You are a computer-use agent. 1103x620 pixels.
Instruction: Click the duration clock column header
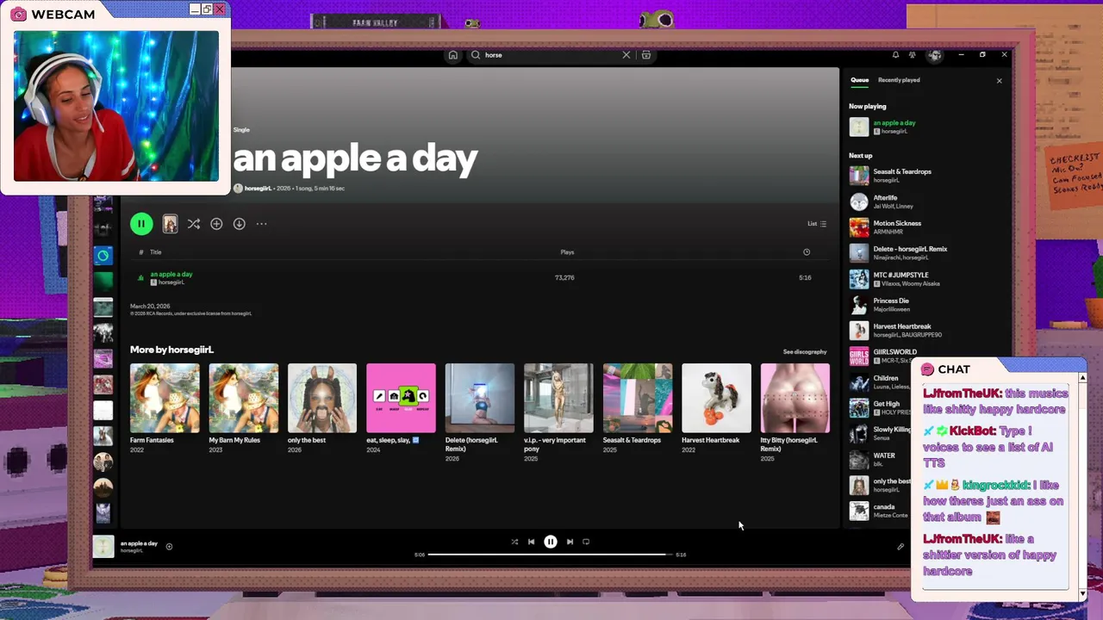pyautogui.click(x=807, y=252)
